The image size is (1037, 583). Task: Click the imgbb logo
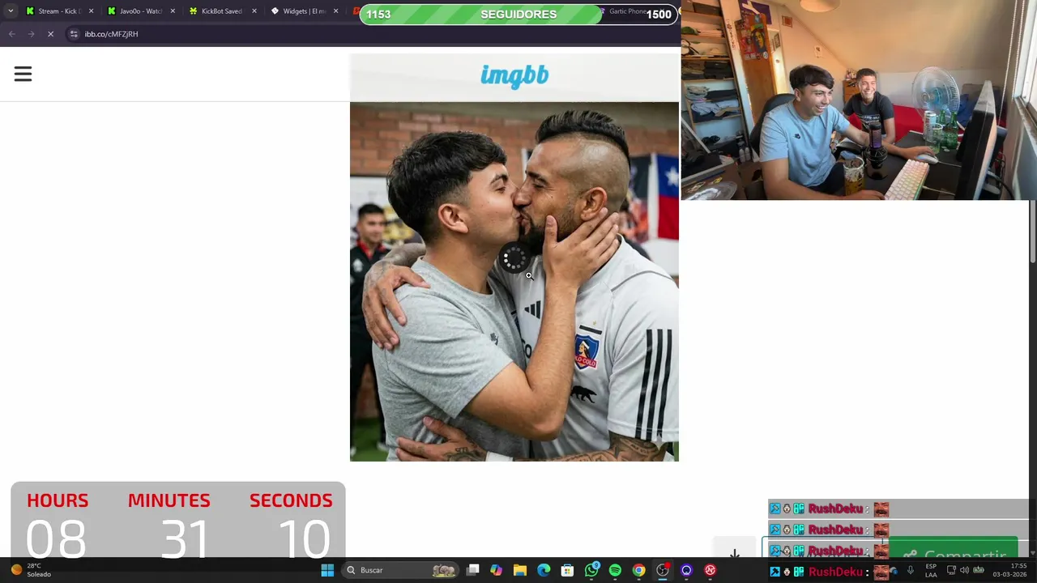coord(514,75)
